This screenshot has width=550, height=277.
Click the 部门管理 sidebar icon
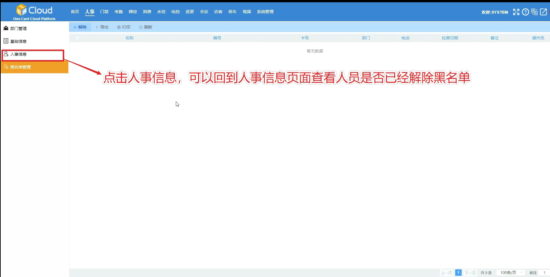(6, 28)
